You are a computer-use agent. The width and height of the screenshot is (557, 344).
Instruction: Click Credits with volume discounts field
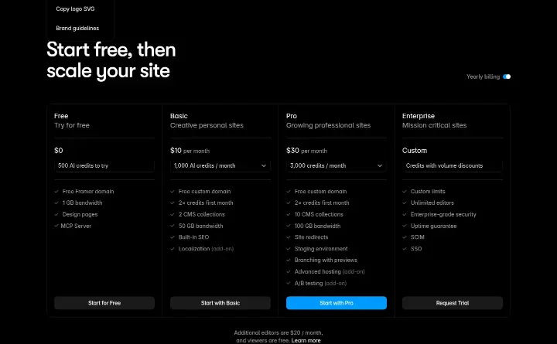[x=453, y=165]
